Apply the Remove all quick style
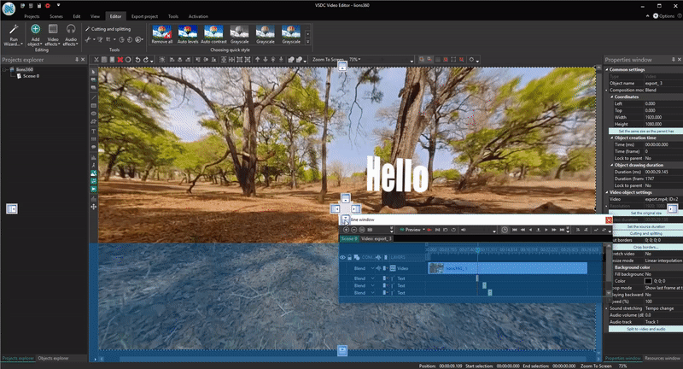 point(162,34)
